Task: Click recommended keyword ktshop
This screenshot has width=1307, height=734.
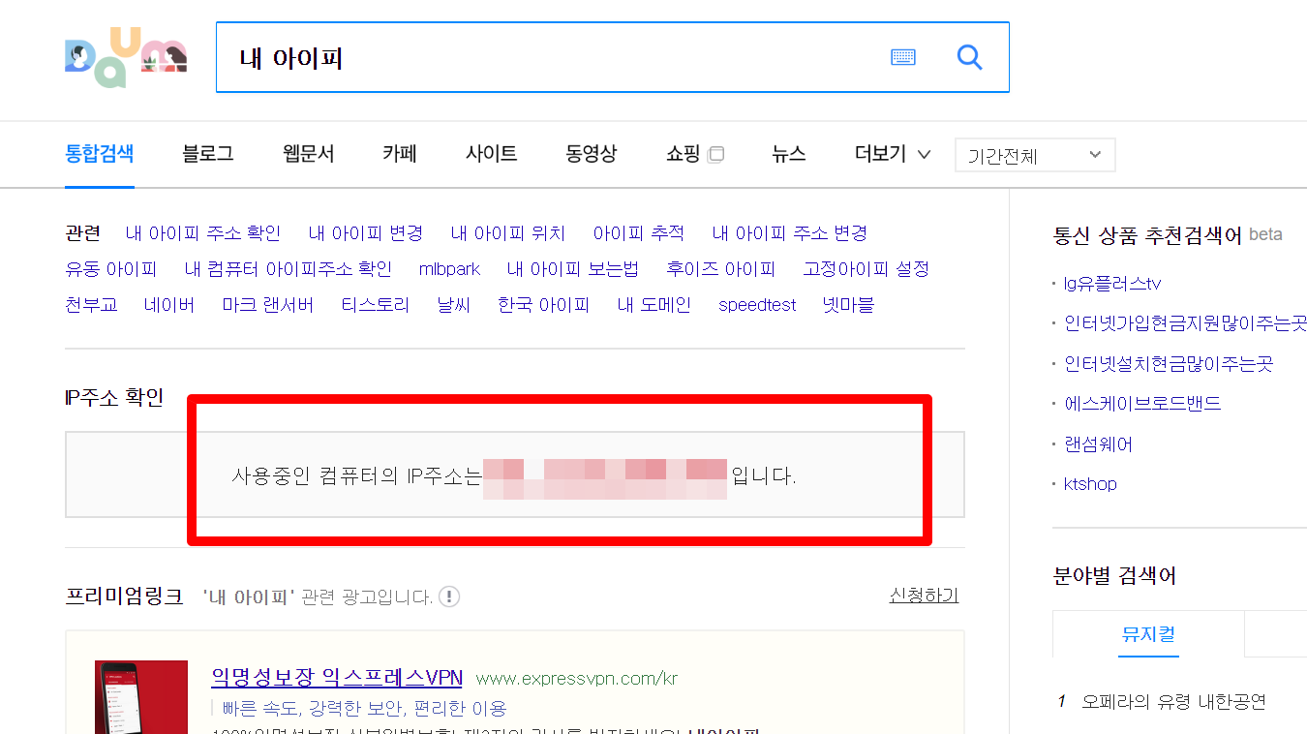Action: 1090,484
